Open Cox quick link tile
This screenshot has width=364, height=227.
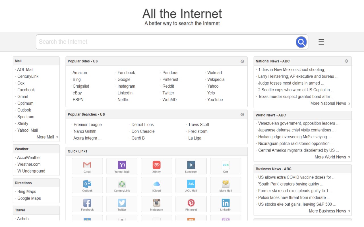coord(226,166)
